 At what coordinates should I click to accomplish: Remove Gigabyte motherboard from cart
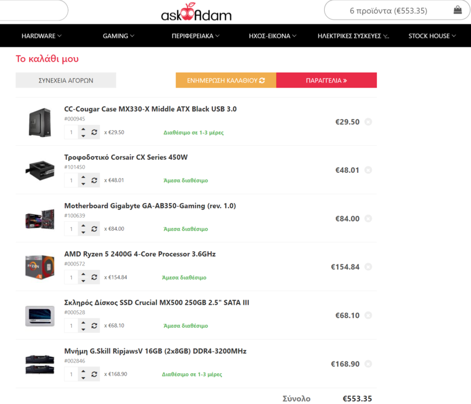click(x=368, y=218)
